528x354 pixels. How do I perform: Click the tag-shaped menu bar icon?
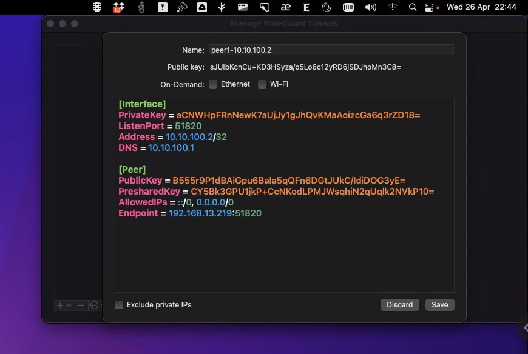pyautogui.click(x=265, y=7)
